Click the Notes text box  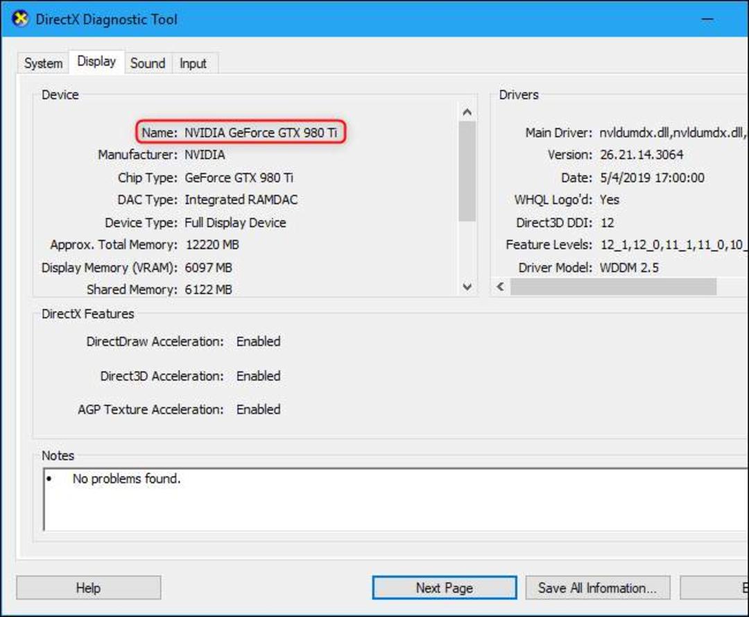point(396,500)
